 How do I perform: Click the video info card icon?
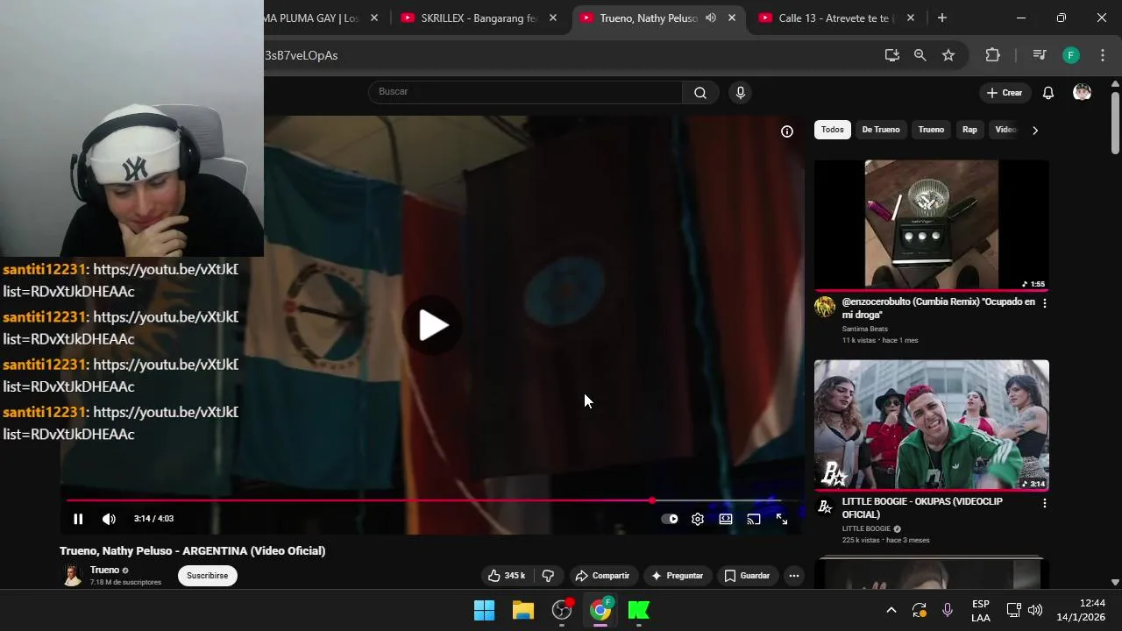[x=787, y=131]
